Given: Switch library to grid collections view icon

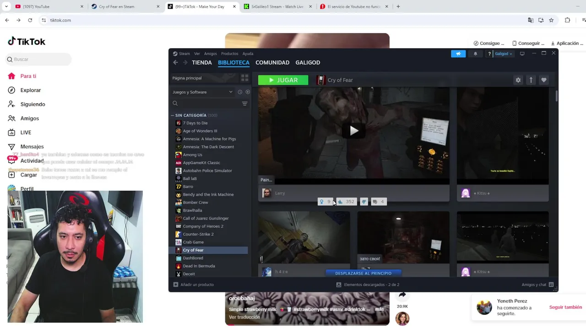Looking at the screenshot, I should point(244,78).
